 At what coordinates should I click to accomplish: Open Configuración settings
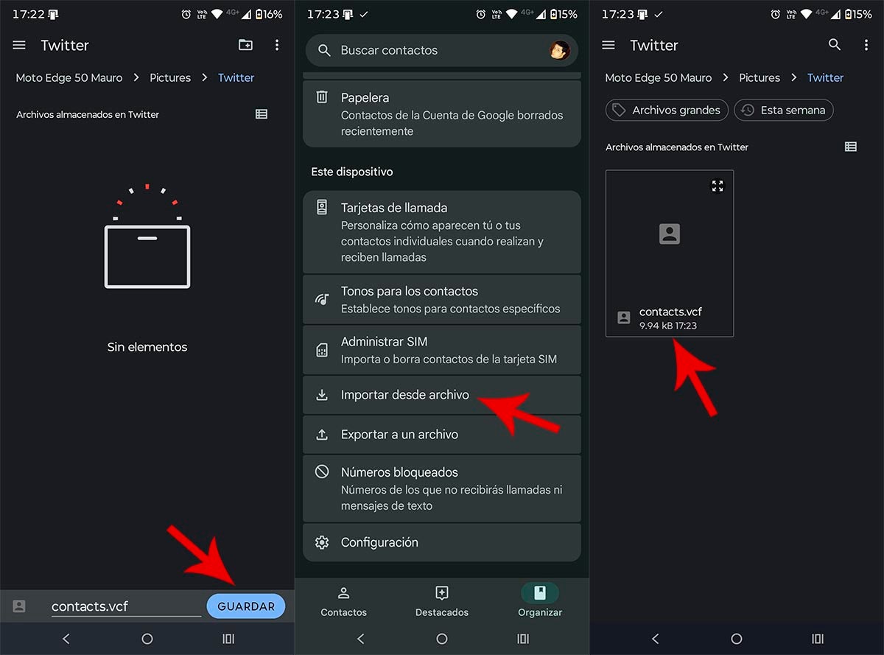pyautogui.click(x=442, y=542)
